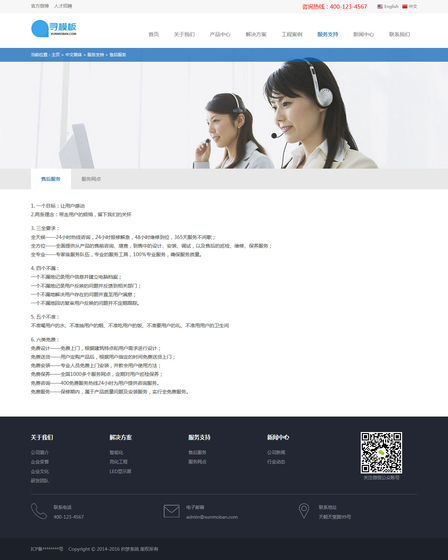Click 主页 in the breadcrumb
Viewport: 448px width, 560px height.
pos(56,55)
